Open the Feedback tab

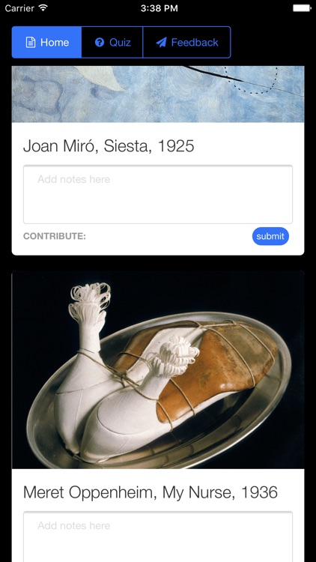186,42
